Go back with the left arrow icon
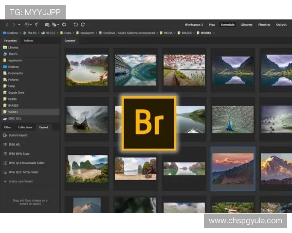Viewport: 292px width, 233px height. (7, 25)
